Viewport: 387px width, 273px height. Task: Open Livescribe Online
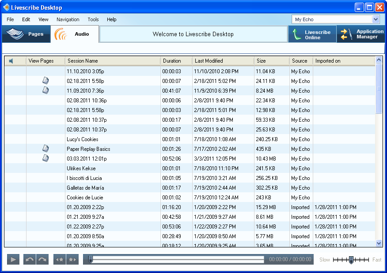pyautogui.click(x=312, y=35)
